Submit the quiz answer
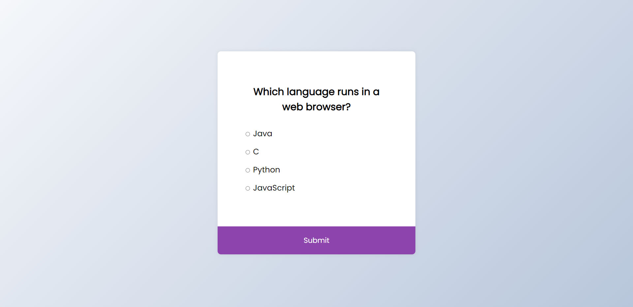Viewport: 633px width, 307px height. coord(316,240)
